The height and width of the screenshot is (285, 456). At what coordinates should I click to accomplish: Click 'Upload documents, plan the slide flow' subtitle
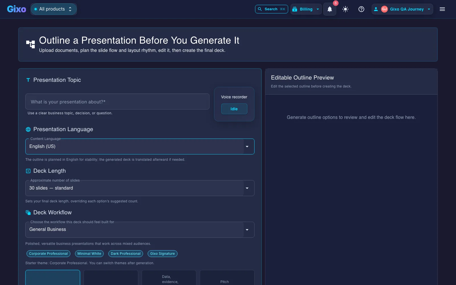coord(132,50)
